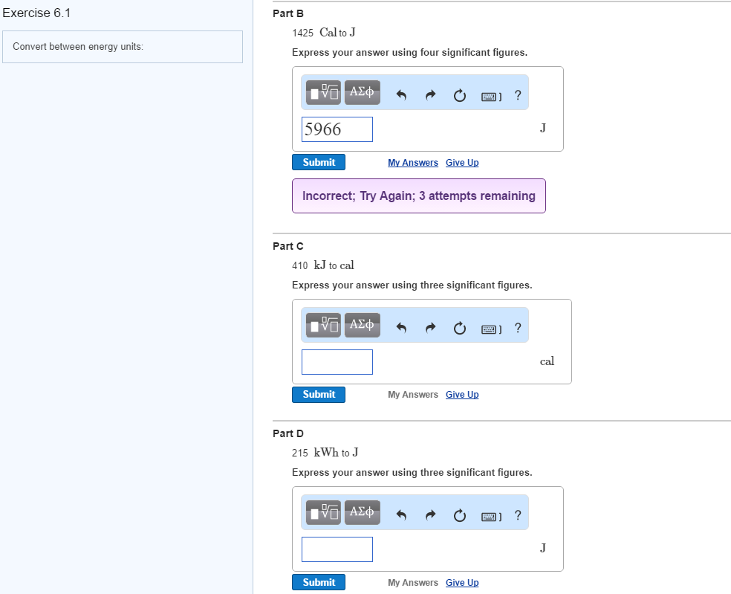The image size is (731, 594).
Task: Click the math templates icon in Part B
Action: 324,93
